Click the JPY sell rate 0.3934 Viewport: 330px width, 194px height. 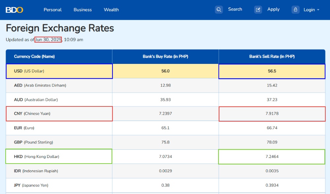pos(272,185)
